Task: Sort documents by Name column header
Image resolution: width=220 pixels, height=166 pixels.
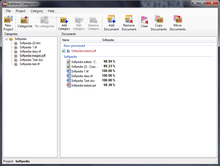Action: (80, 40)
